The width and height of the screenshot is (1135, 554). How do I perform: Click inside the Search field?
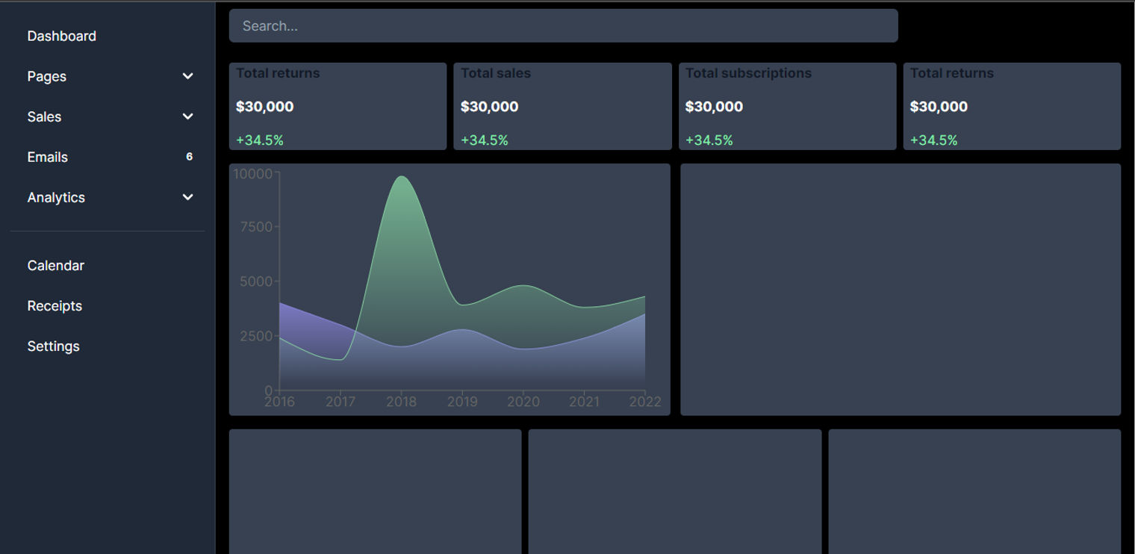(x=564, y=25)
